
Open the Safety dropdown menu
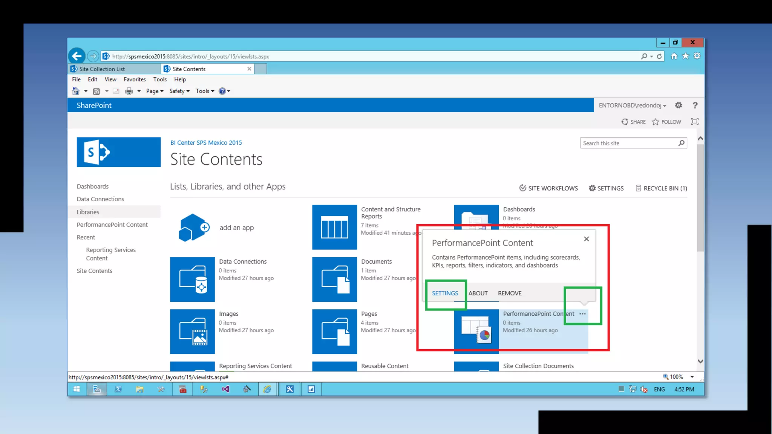(179, 91)
